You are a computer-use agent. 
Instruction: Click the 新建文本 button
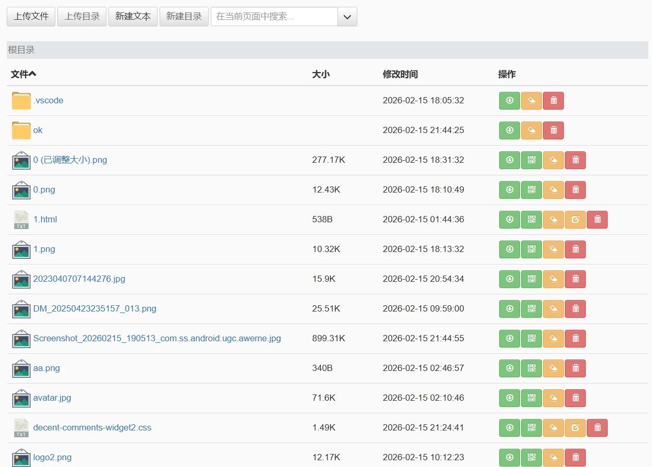[133, 17]
